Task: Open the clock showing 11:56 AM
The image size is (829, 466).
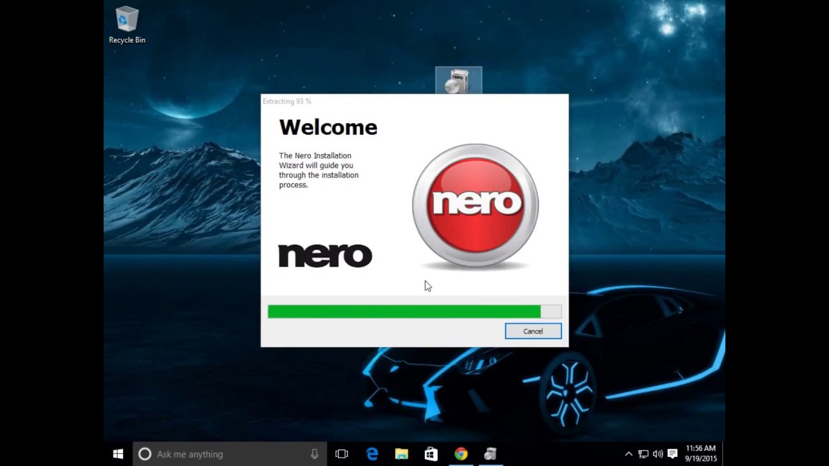Action: tap(700, 454)
